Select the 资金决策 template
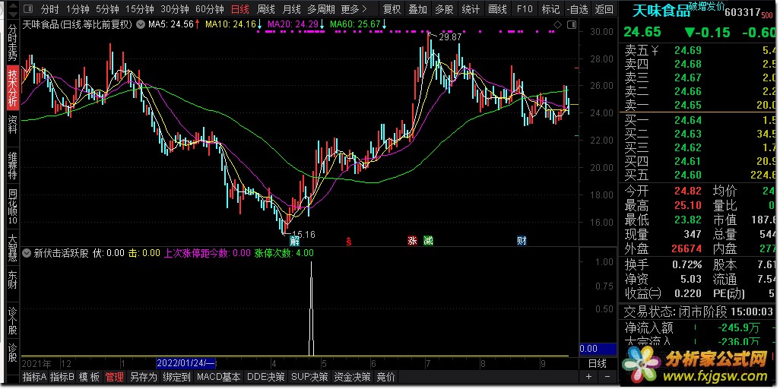Screen dimensions: 780x389 click(352, 377)
